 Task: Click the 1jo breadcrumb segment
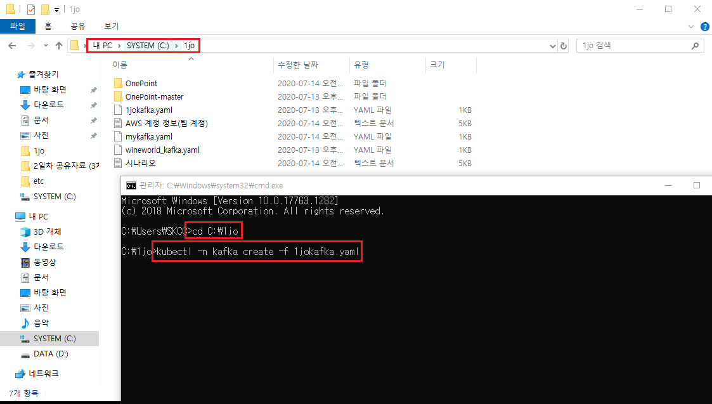point(190,46)
